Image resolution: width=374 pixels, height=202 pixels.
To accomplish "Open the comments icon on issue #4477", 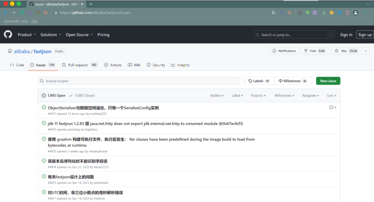I will point(333,107).
